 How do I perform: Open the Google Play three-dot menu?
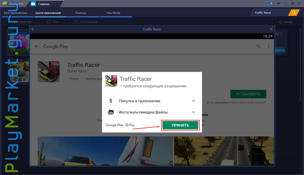coord(268,46)
